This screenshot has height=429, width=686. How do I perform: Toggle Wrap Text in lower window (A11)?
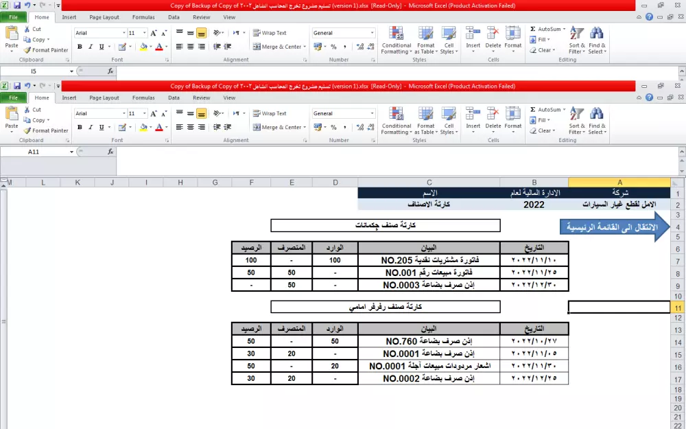coord(270,113)
